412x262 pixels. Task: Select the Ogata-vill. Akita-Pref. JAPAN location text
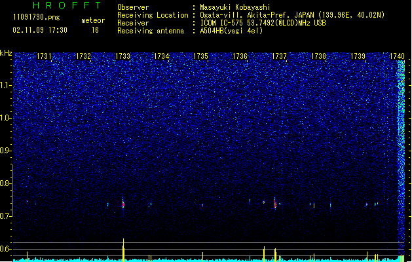[x=292, y=15]
